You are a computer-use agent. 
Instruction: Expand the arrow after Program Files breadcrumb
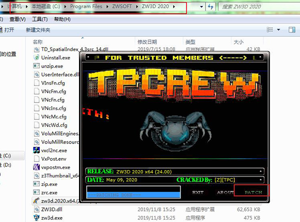coord(107,6)
